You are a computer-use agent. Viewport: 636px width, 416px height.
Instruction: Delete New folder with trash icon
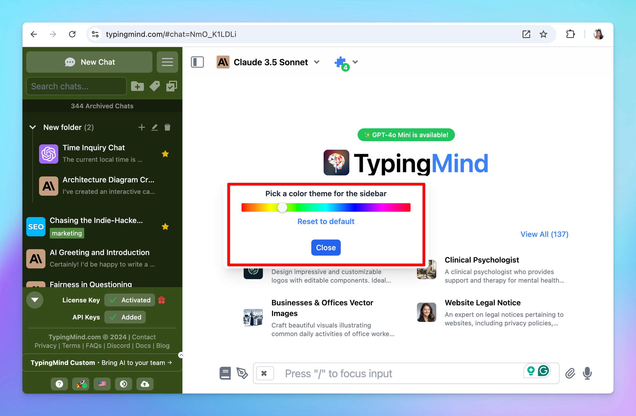coord(167,127)
